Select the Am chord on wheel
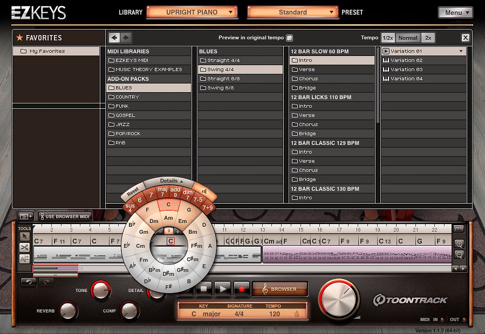 pos(168,218)
